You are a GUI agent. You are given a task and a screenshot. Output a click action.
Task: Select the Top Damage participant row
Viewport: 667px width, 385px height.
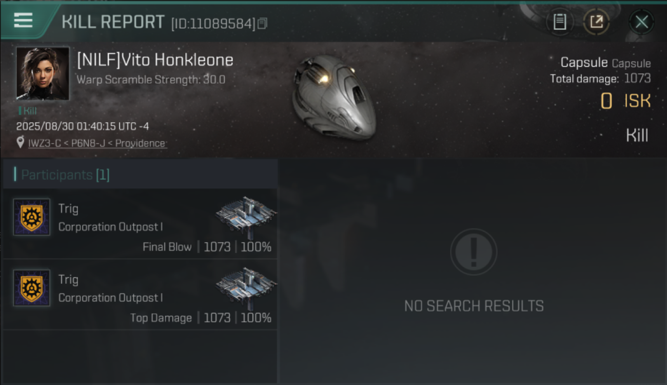point(140,295)
